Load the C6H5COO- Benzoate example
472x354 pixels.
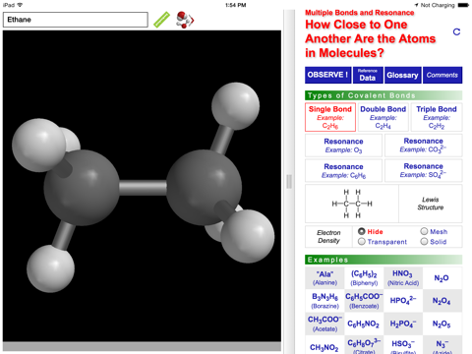[364, 301]
